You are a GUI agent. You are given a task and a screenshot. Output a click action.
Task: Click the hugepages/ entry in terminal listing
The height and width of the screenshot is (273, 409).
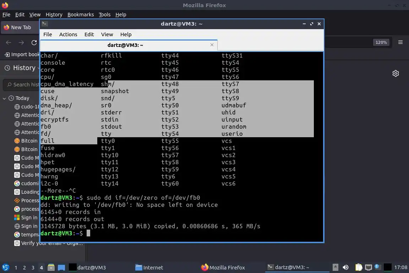(x=58, y=169)
